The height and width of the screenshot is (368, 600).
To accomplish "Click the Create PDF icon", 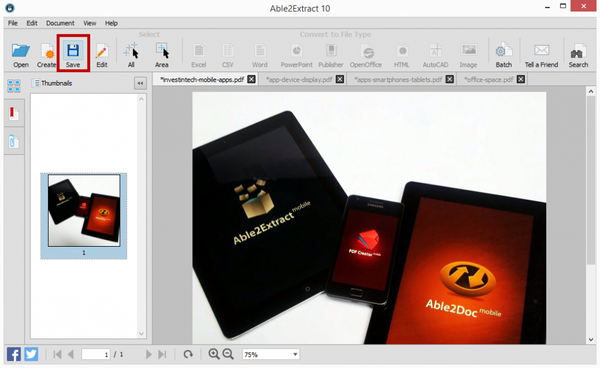I will coord(47,50).
